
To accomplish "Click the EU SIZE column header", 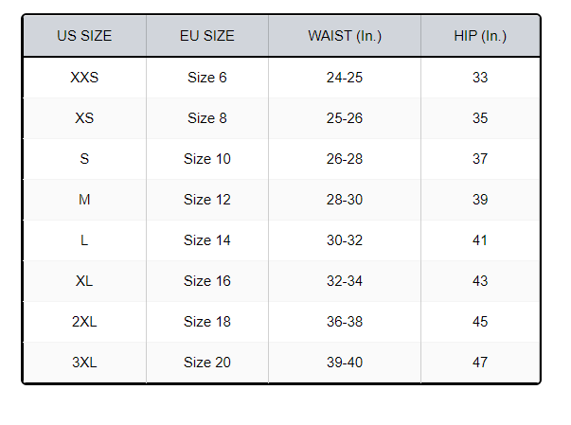I will 206,36.
